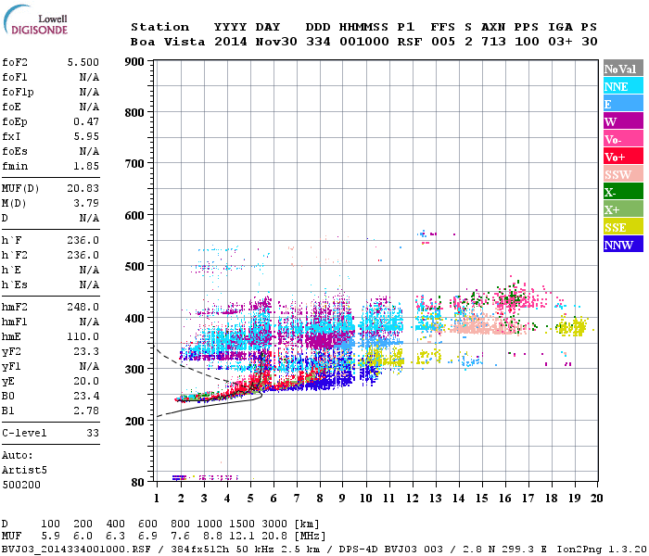Click the M(D) value 3.79

coord(86,204)
